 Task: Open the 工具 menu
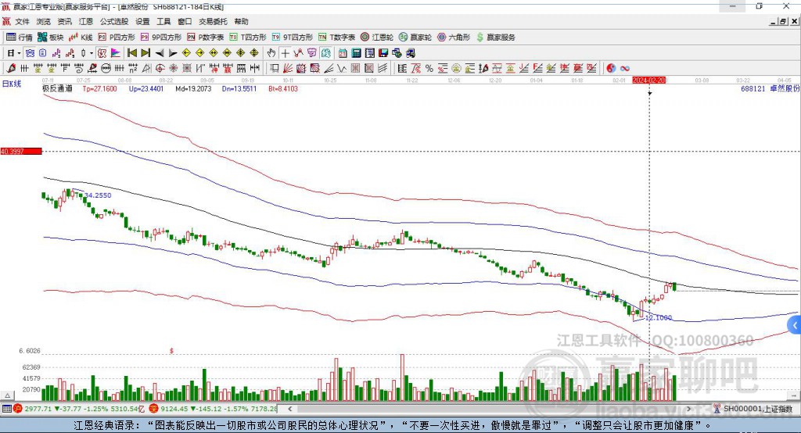pos(163,21)
